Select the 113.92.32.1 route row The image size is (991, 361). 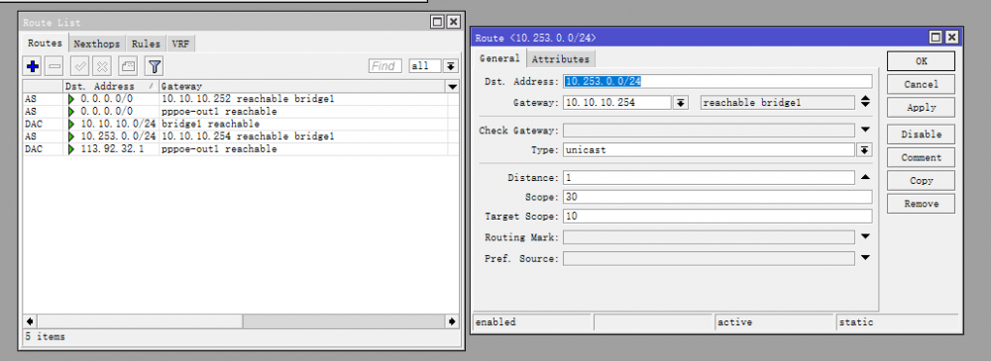tap(241, 149)
